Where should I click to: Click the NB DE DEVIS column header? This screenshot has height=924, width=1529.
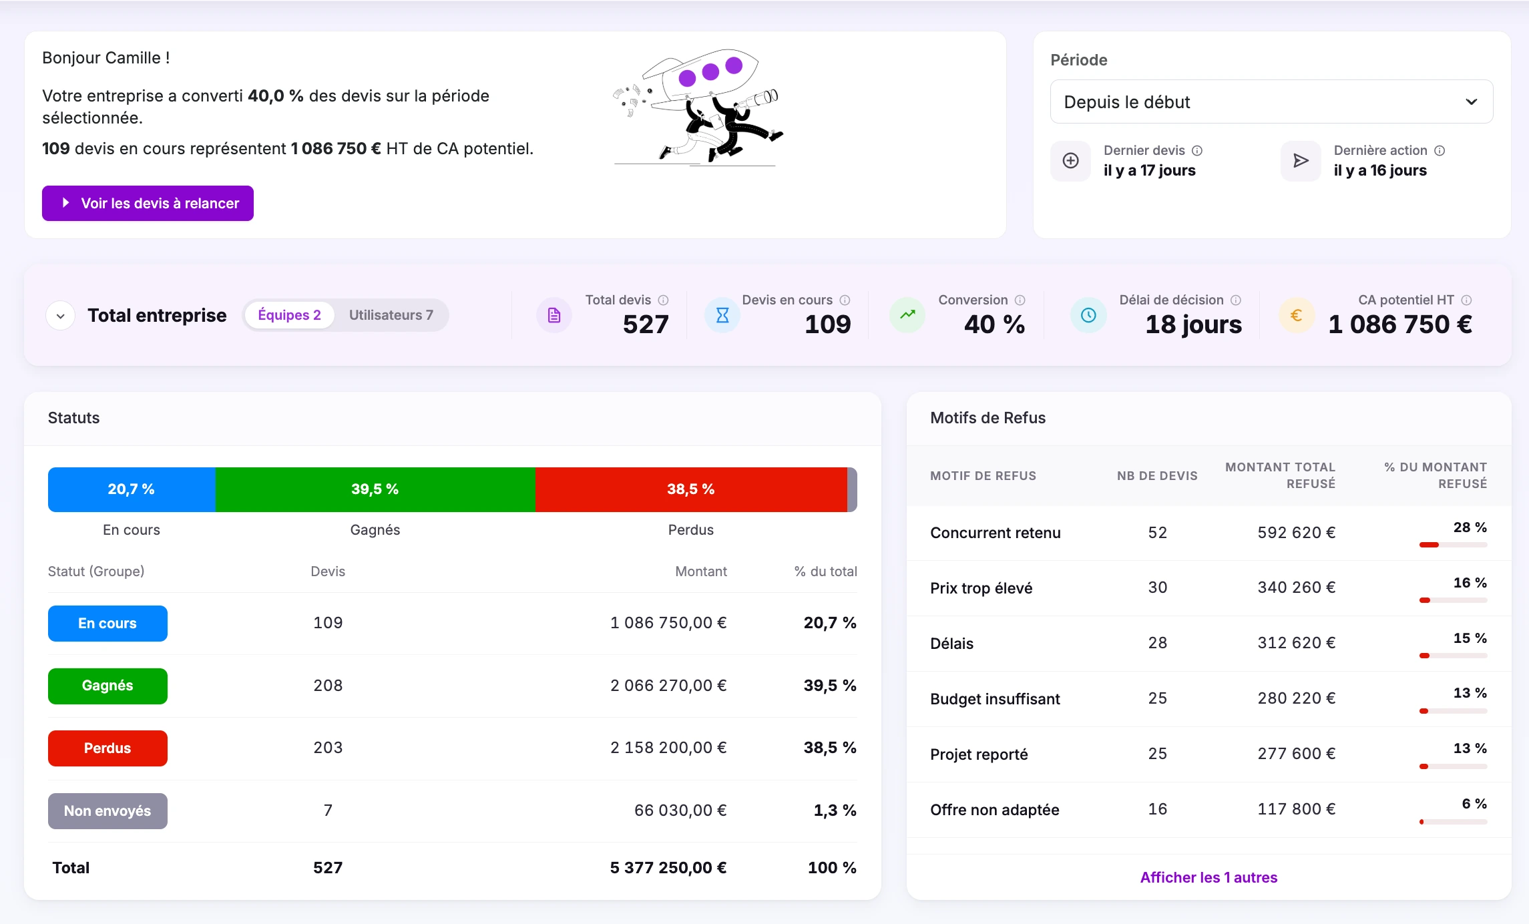coord(1157,476)
